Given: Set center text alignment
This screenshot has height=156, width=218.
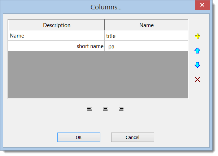Looking at the screenshot, I should coord(105,109).
